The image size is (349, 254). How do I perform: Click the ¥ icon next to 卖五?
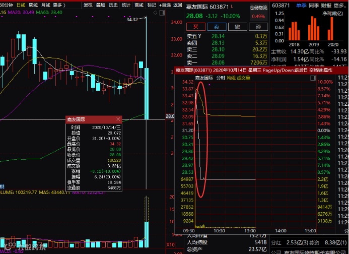[199, 36]
